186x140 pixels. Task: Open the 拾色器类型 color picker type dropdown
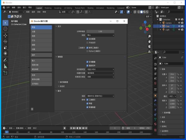click(x=100, y=69)
